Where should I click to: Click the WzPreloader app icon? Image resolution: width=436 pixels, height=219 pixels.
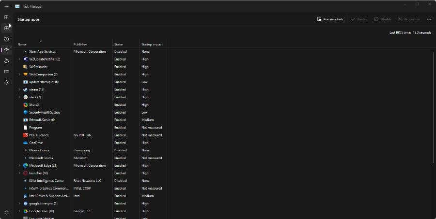click(x=26, y=67)
